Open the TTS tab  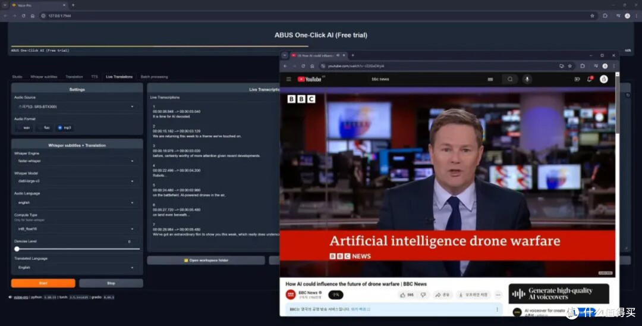[95, 77]
